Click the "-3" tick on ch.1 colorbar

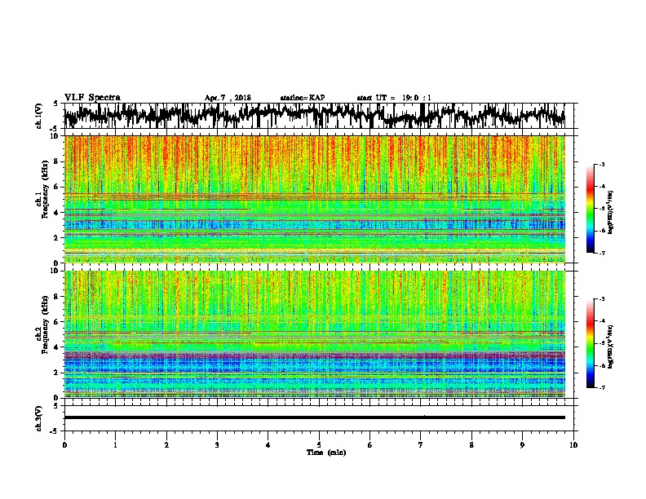(x=601, y=164)
